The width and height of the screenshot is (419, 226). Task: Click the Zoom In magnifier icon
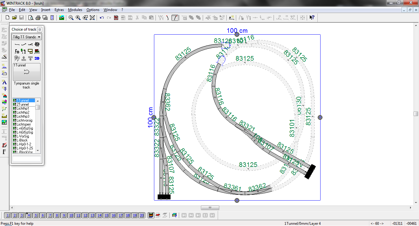pyautogui.click(x=78, y=18)
